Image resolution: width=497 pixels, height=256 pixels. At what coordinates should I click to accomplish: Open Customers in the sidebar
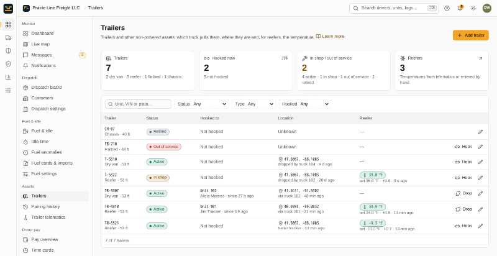pos(54,98)
